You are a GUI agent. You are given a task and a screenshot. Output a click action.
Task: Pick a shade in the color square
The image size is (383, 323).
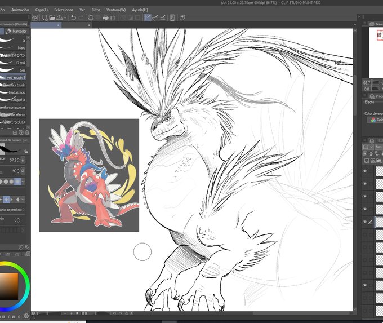pyautogui.click(x=9, y=286)
